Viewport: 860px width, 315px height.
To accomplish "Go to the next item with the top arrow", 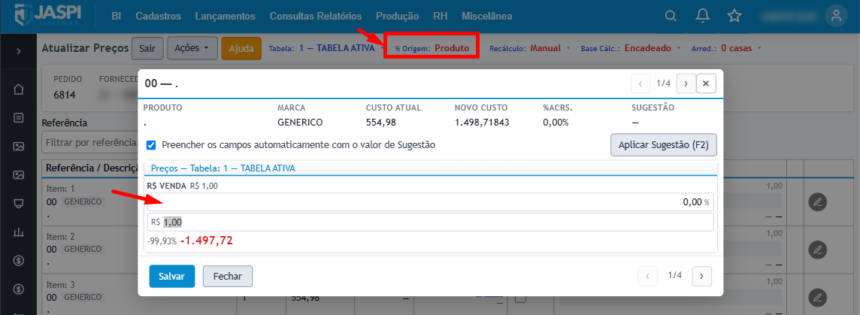I will [x=686, y=83].
